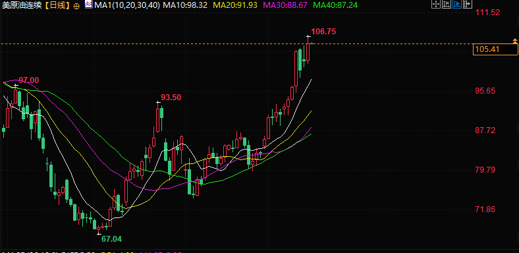
Task: Click the MA1(10,20,30,40) indicator parameters label
Action: click(128, 5)
